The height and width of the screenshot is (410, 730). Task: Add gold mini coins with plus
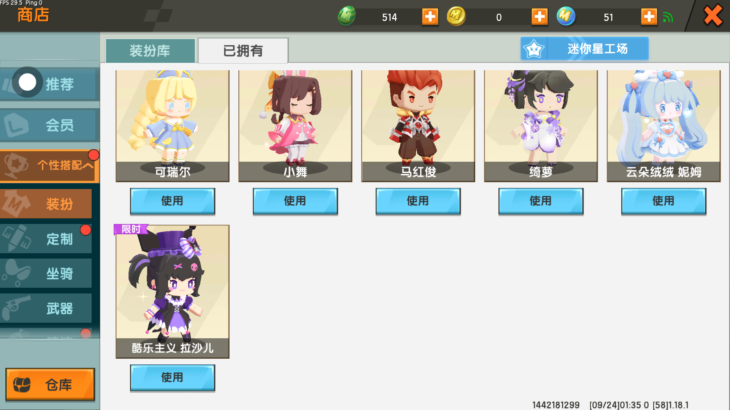pyautogui.click(x=540, y=17)
